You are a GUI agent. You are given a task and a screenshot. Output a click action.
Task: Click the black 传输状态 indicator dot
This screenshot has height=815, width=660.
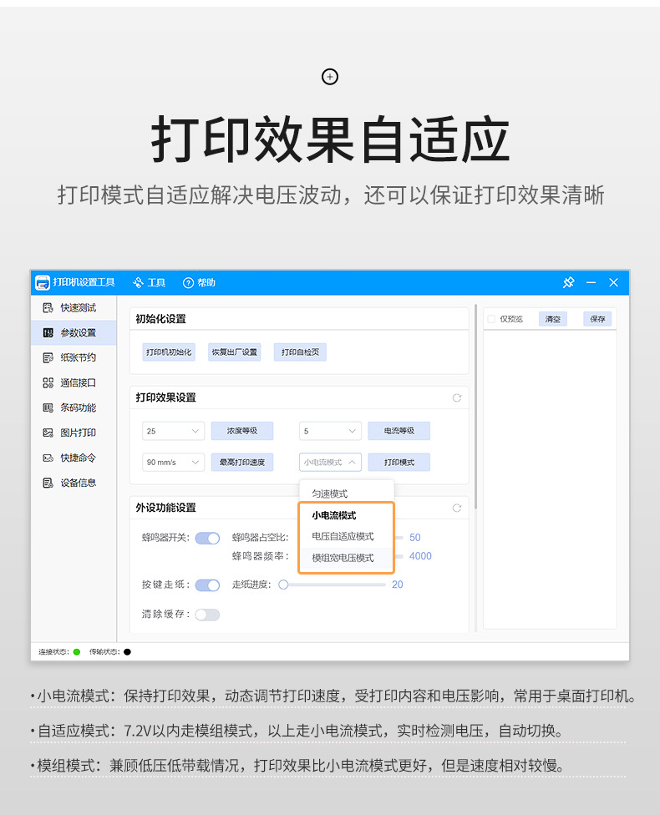[x=128, y=652]
